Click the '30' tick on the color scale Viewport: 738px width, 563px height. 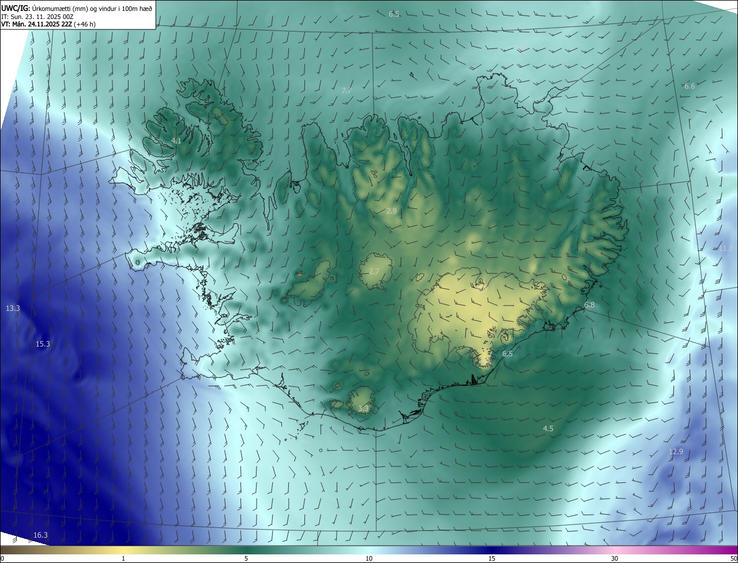click(x=615, y=558)
